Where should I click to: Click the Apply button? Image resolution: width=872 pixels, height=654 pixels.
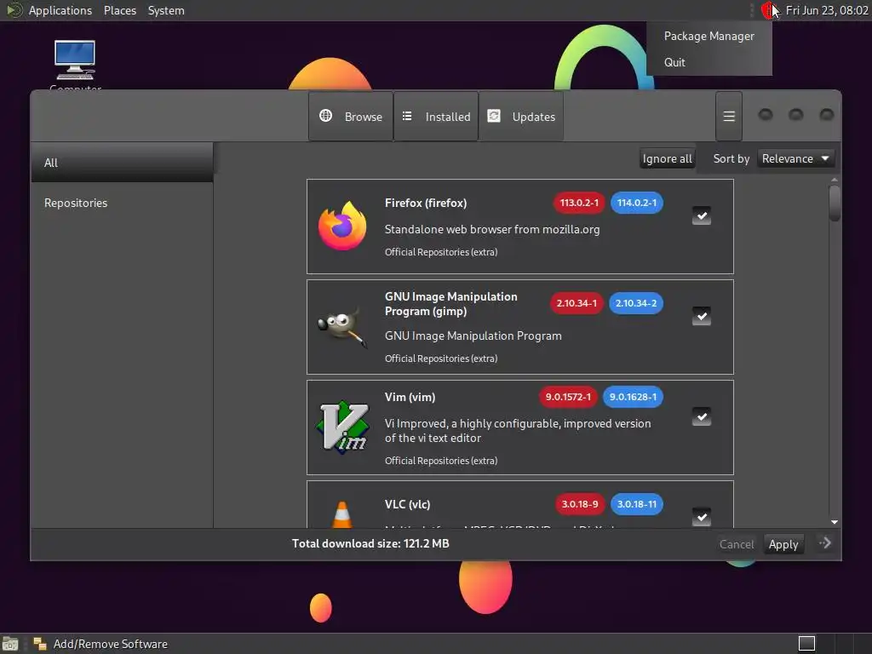click(x=783, y=544)
